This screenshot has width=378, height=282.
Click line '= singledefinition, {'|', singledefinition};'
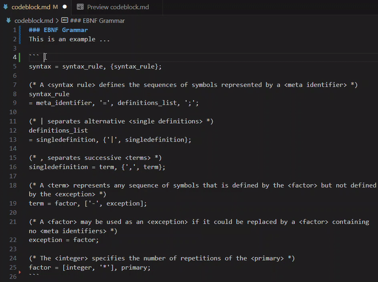coord(110,139)
